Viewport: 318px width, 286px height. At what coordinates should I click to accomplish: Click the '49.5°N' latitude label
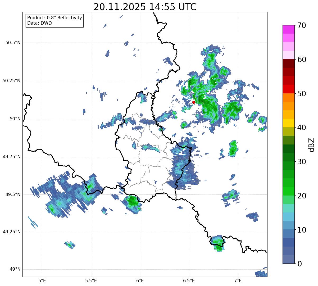pyautogui.click(x=13, y=194)
